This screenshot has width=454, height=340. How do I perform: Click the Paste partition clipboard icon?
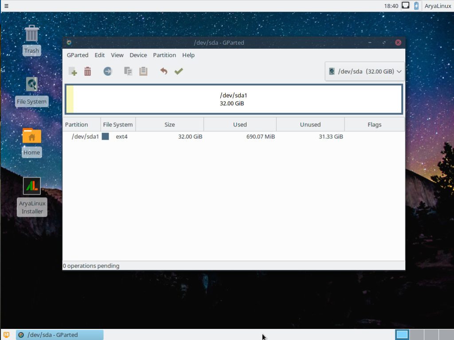point(143,71)
